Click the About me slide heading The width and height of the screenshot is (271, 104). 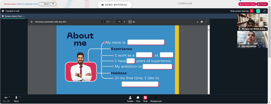[x=80, y=39]
